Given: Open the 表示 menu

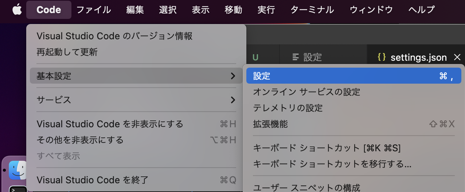Looking at the screenshot, I should (201, 10).
